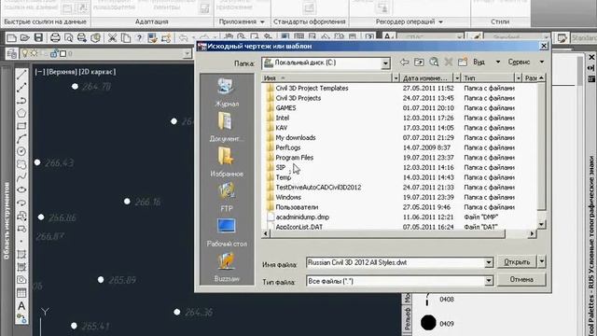597x336 pixels.
Task: Select the Civil 3D Project Templates folder
Action: (312, 88)
